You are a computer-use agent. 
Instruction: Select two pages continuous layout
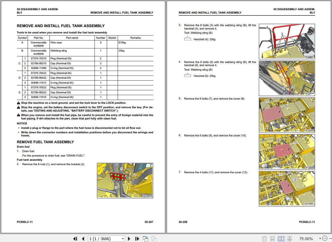(x=289, y=239)
